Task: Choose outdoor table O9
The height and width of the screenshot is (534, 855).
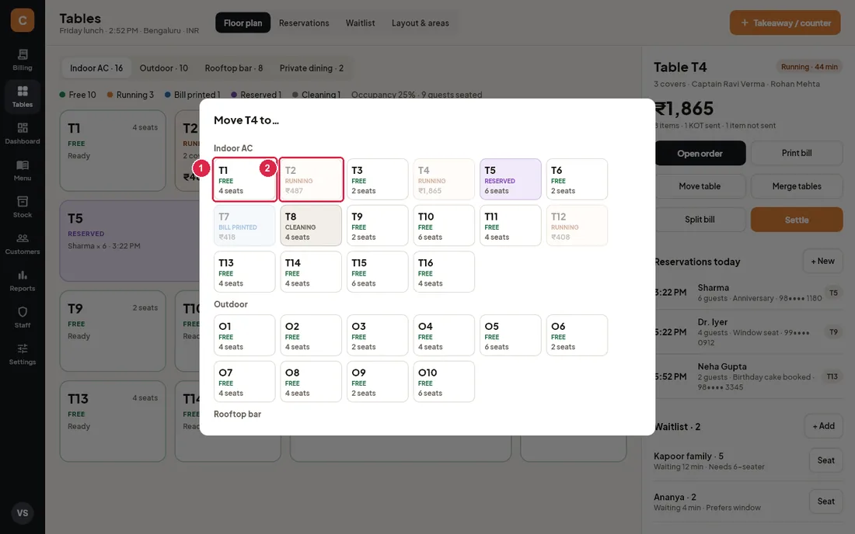Action: click(x=377, y=382)
